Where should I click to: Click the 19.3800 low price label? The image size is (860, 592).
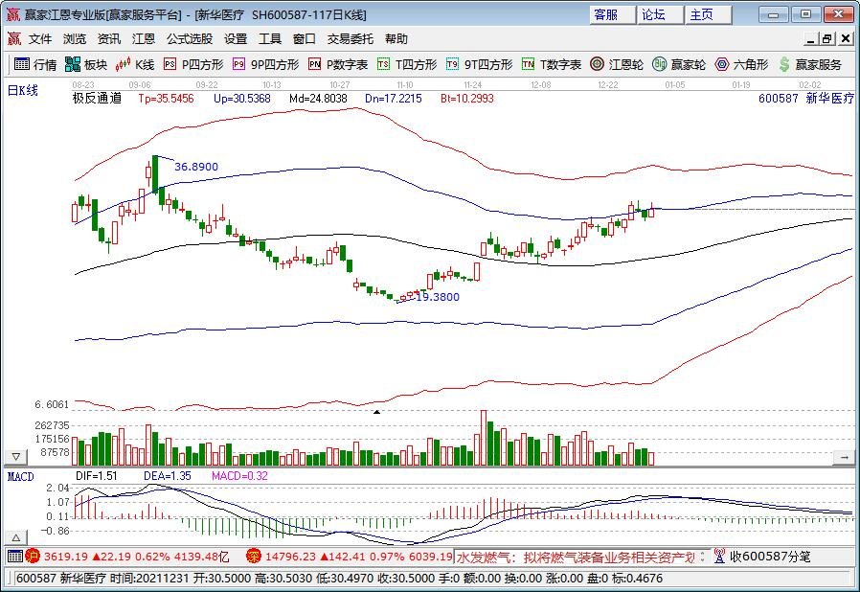click(x=438, y=297)
